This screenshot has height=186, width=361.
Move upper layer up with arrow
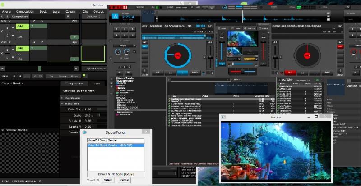click(13, 27)
